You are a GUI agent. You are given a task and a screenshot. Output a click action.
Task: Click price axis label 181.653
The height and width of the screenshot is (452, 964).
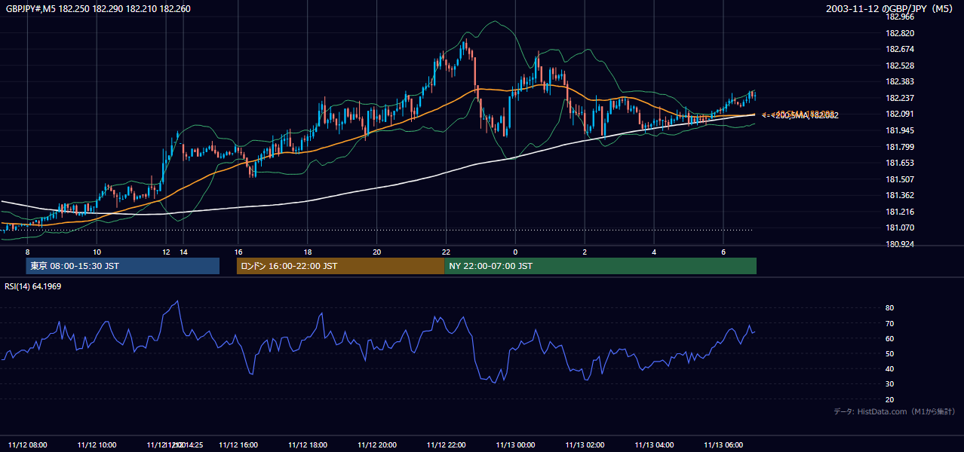coord(900,163)
